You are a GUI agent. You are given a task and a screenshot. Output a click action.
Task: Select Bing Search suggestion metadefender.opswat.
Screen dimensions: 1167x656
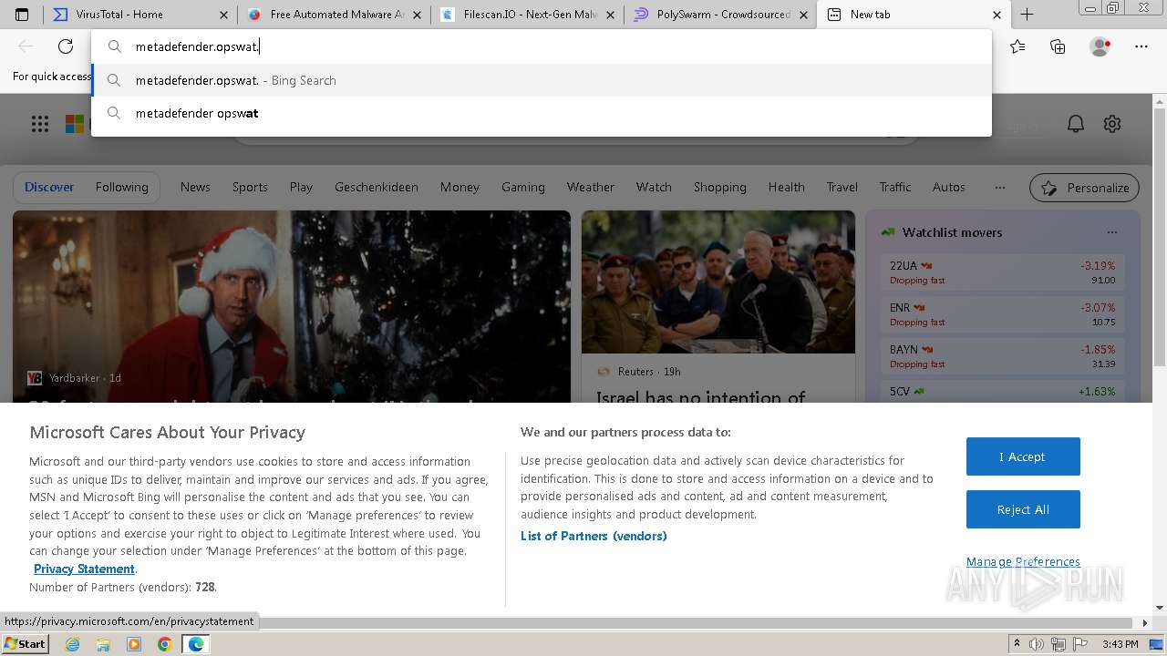coord(542,80)
